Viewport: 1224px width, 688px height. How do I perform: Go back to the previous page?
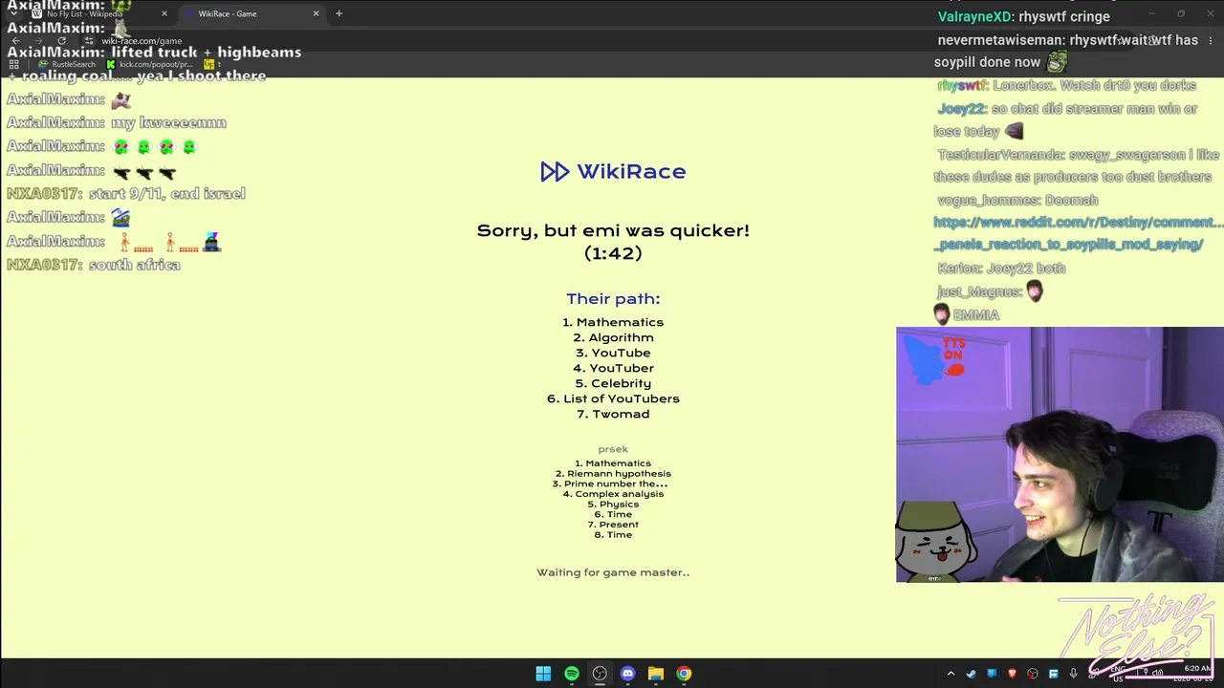click(15, 41)
